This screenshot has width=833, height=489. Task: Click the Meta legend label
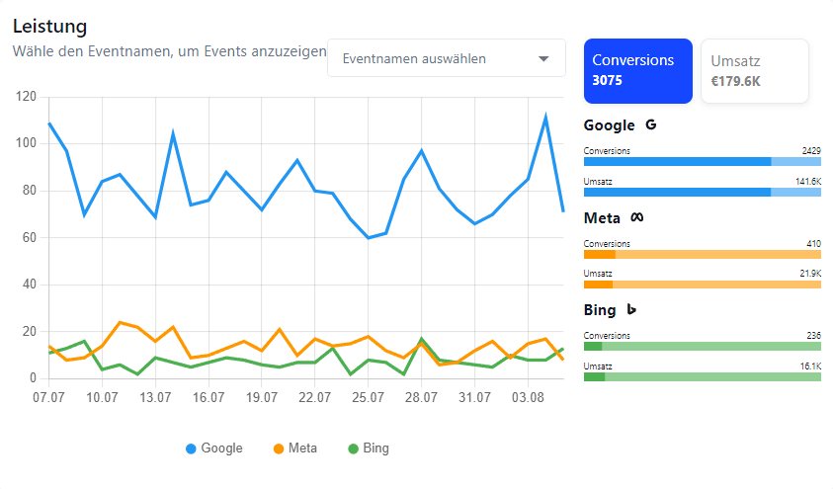(x=302, y=448)
